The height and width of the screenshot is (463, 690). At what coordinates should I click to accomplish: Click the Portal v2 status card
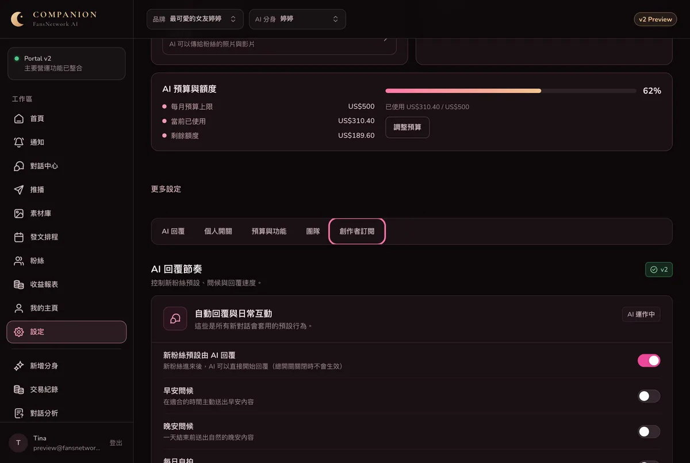[x=67, y=63]
